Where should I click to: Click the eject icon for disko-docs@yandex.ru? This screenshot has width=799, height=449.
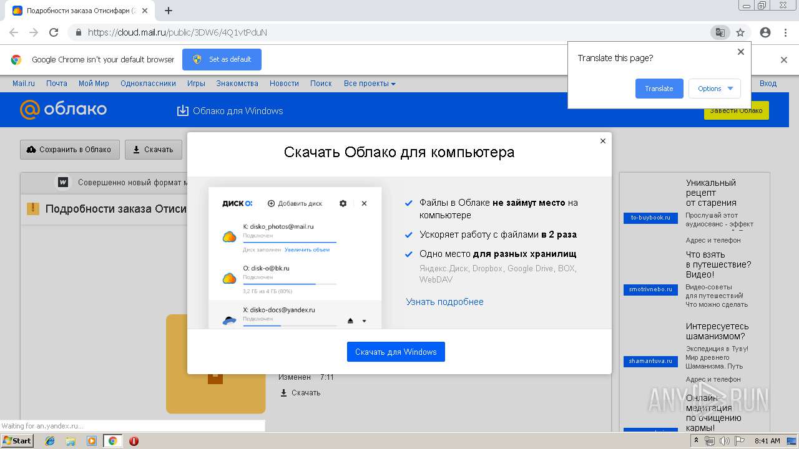click(350, 321)
